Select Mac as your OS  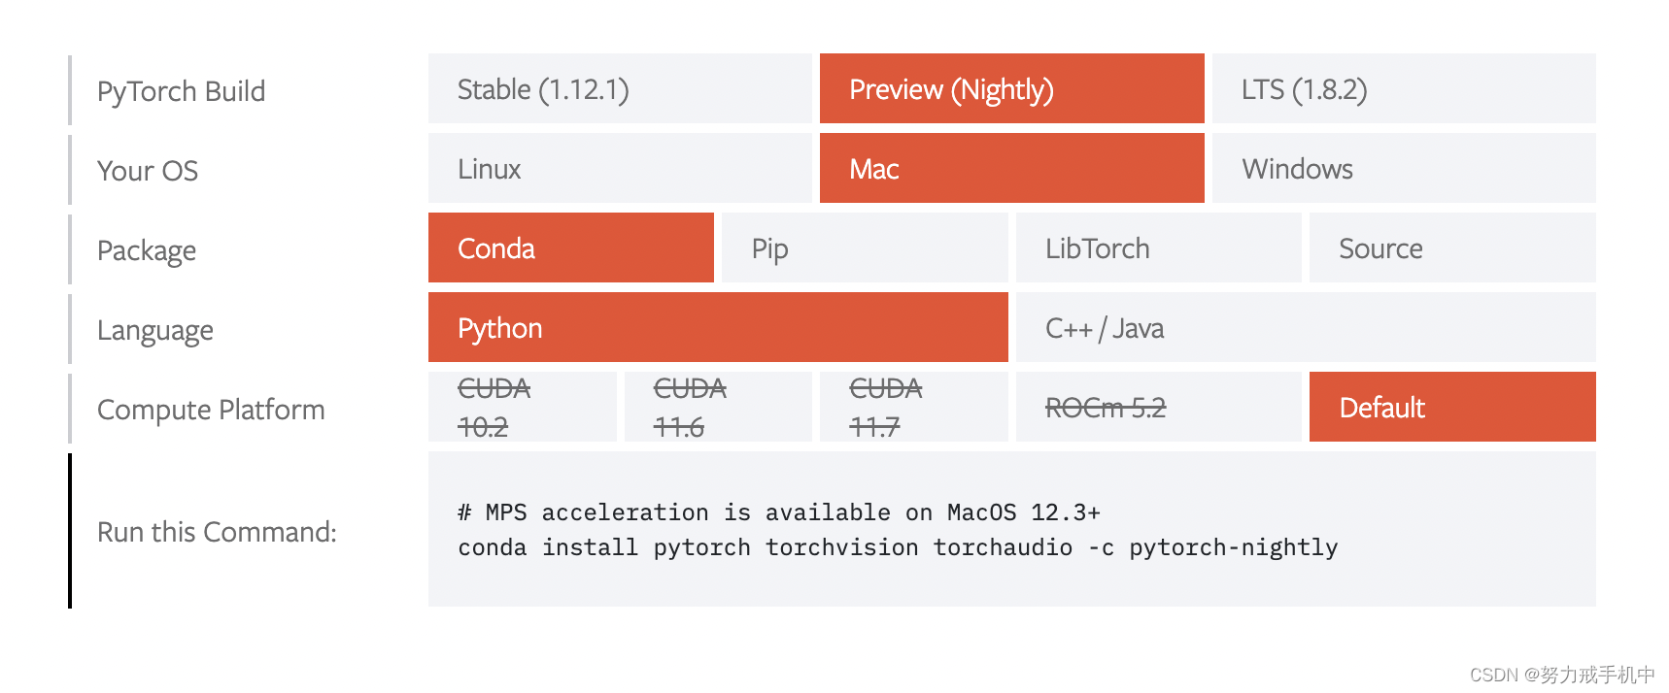coord(1010,168)
